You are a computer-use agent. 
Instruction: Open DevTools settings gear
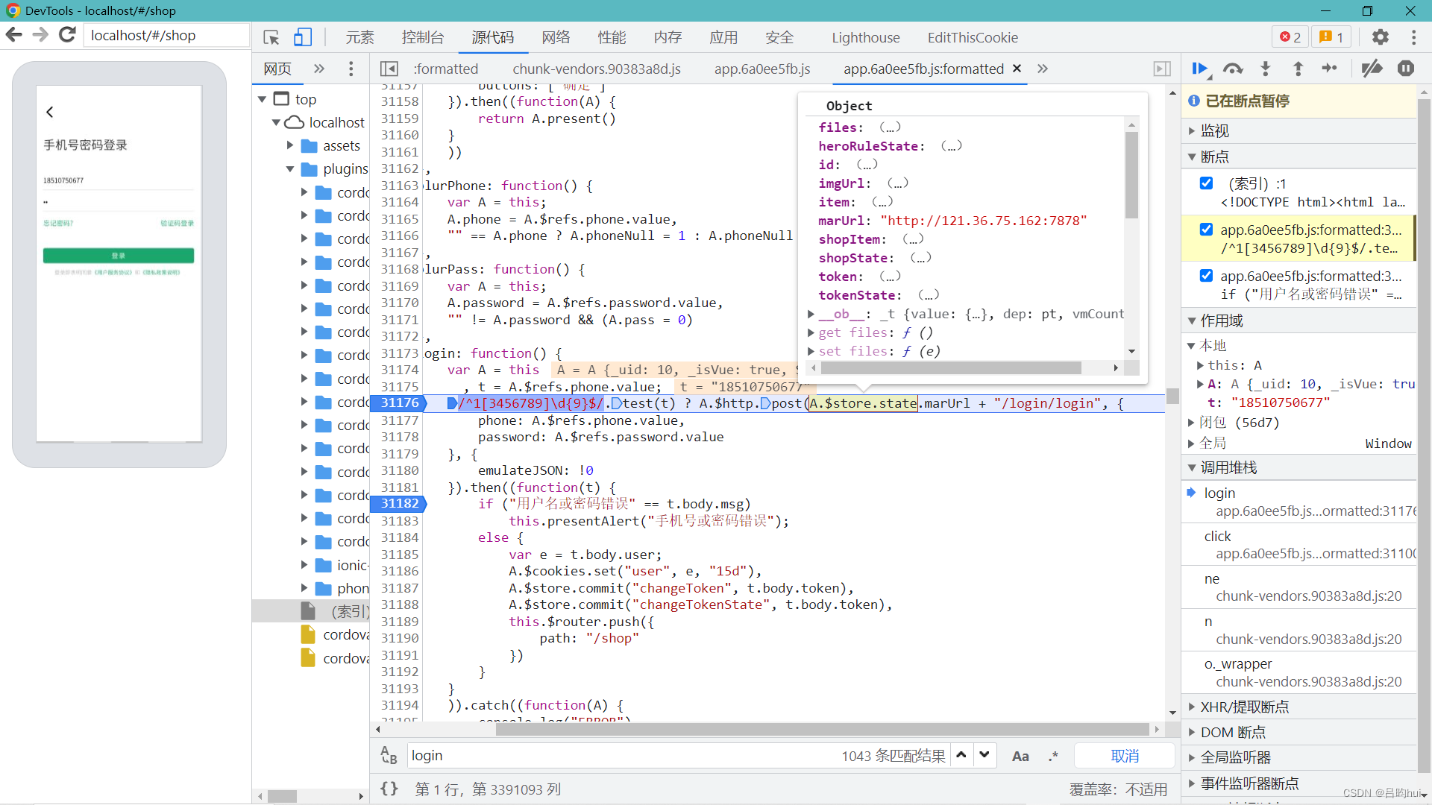[x=1381, y=37]
